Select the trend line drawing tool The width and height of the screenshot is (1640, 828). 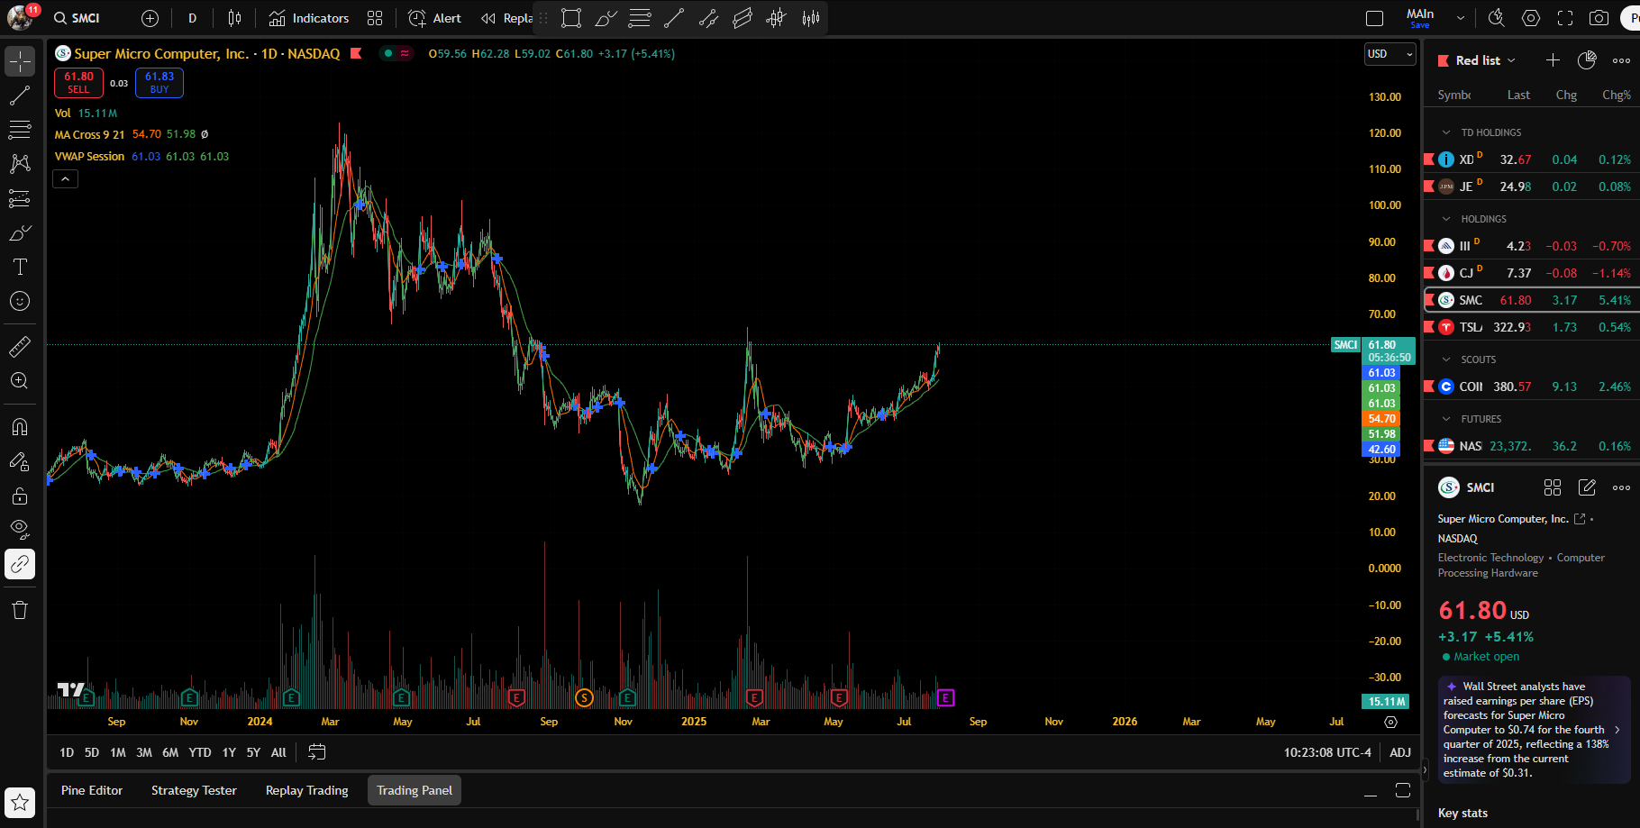pyautogui.click(x=20, y=96)
